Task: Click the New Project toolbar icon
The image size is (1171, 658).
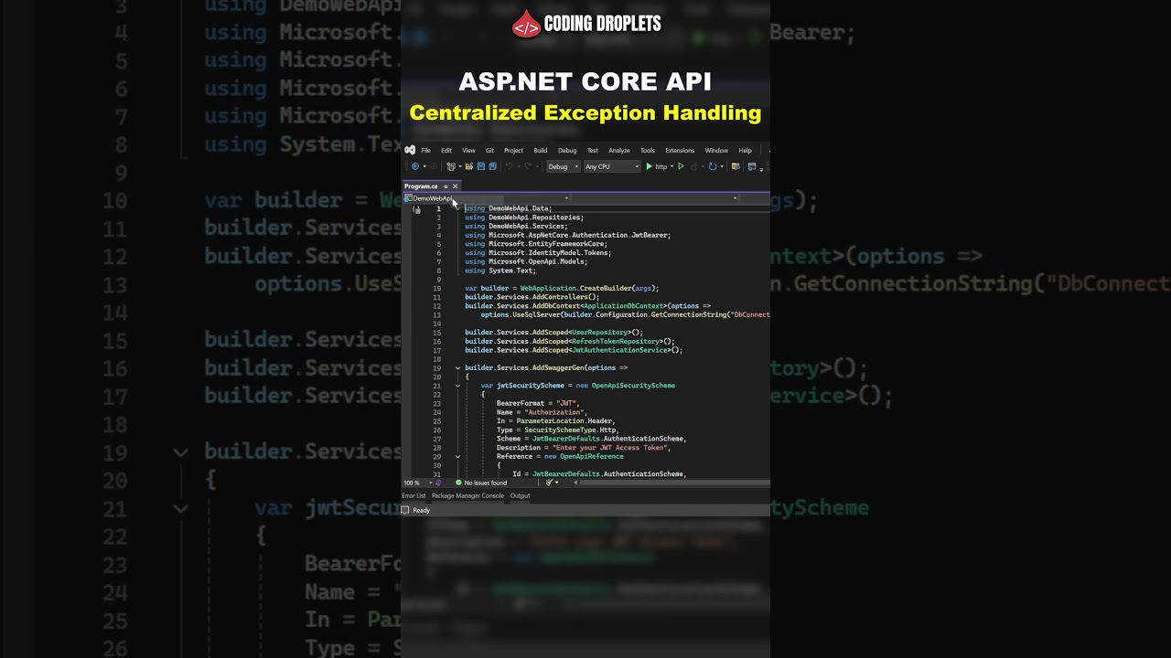Action: point(450,166)
